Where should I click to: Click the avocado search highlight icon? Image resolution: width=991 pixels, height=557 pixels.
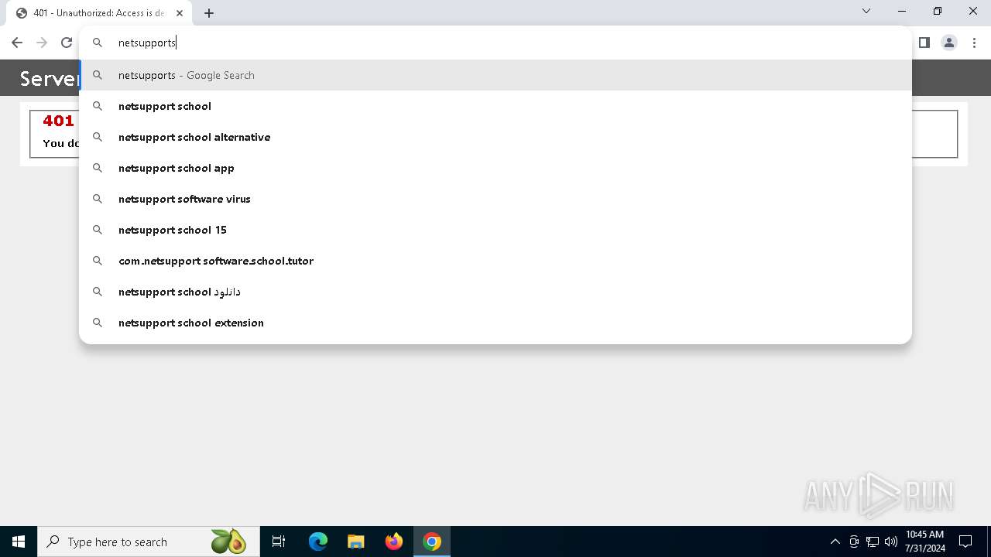click(228, 542)
